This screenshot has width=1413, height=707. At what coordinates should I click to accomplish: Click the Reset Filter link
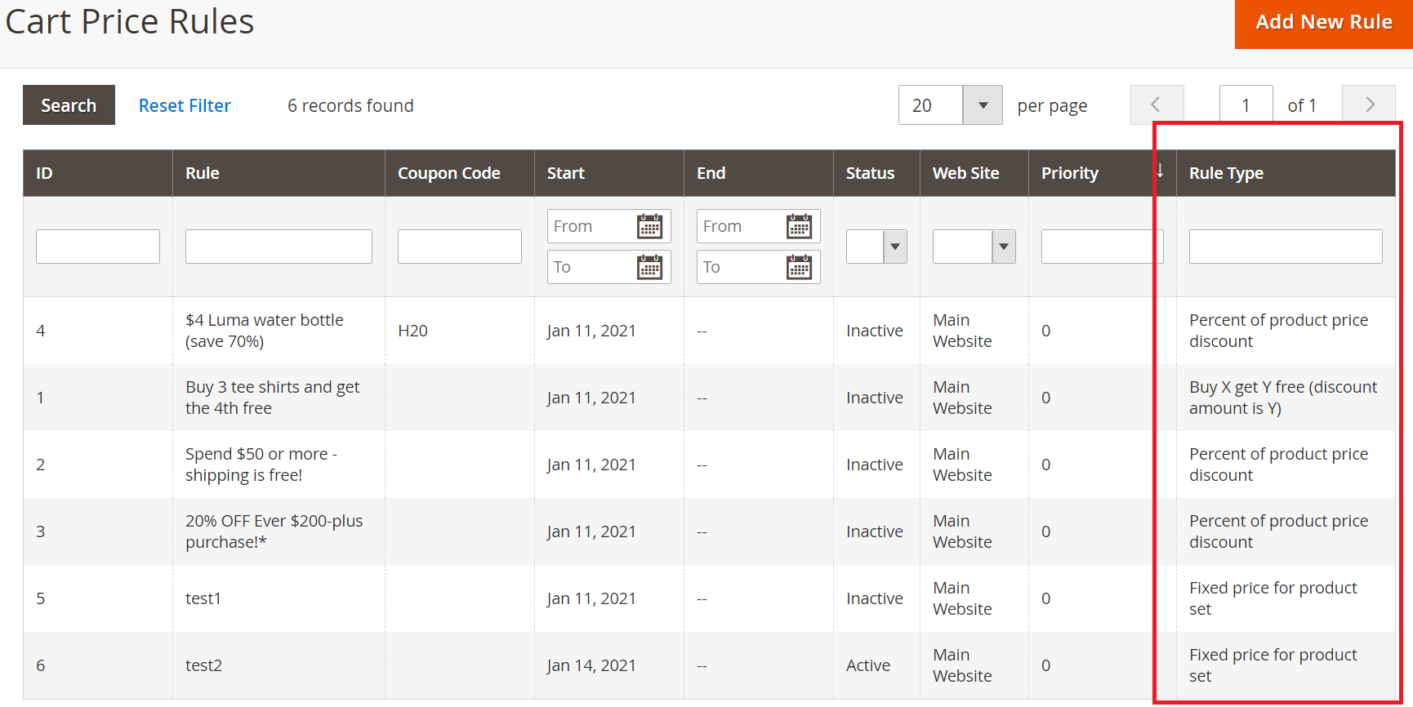tap(185, 105)
